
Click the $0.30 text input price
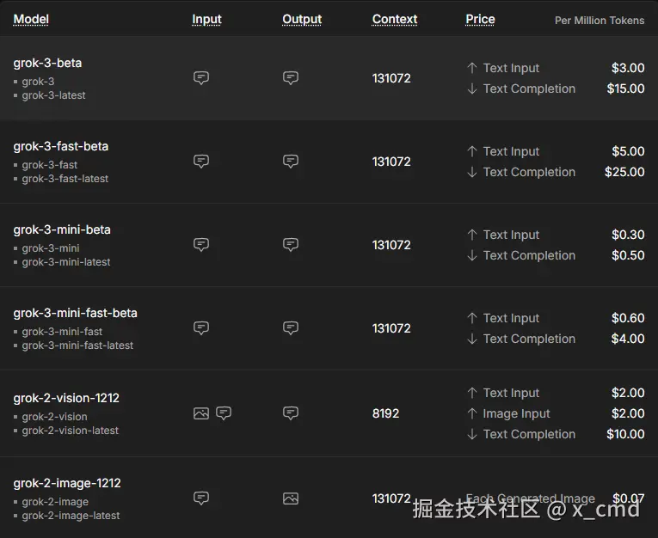pyautogui.click(x=628, y=235)
